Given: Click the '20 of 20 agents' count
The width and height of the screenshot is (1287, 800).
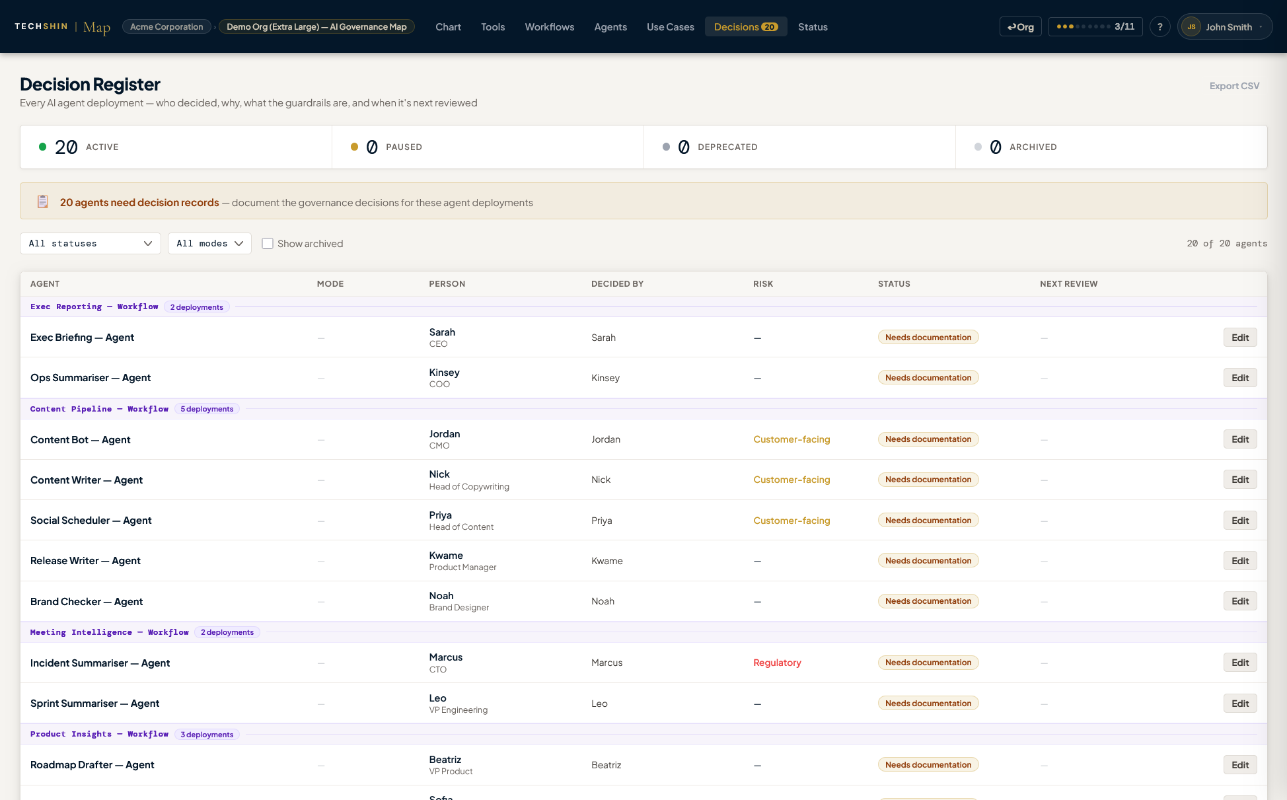Looking at the screenshot, I should pos(1227,243).
